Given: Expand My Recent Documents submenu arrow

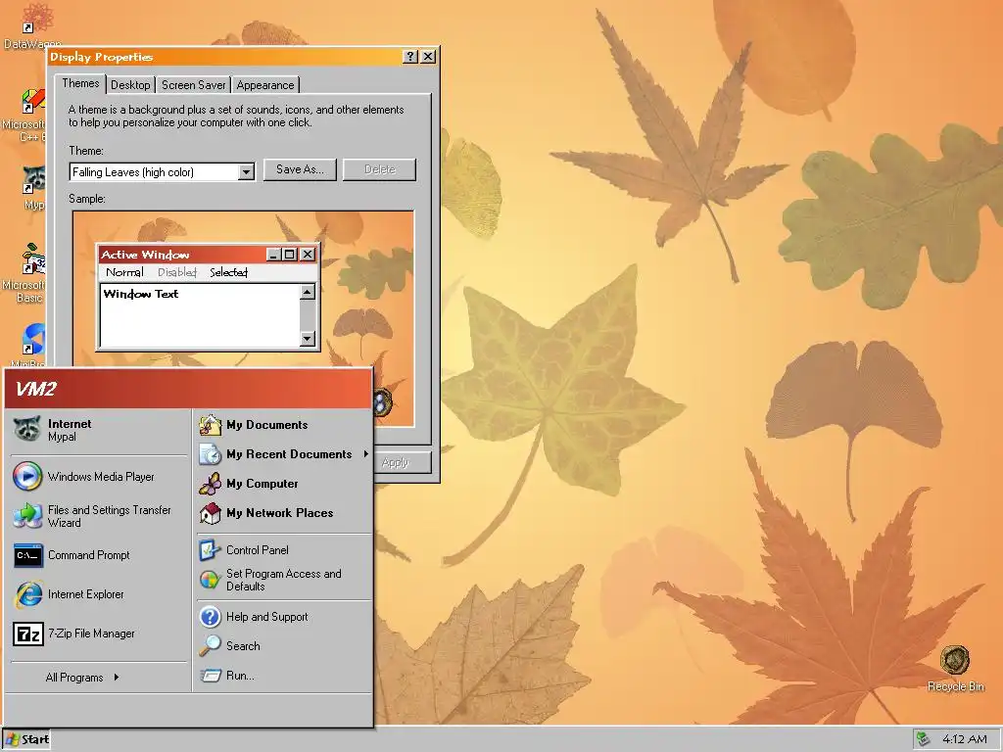Looking at the screenshot, I should point(366,454).
